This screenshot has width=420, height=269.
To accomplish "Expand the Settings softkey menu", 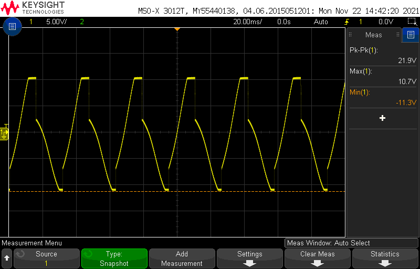I will [249, 258].
